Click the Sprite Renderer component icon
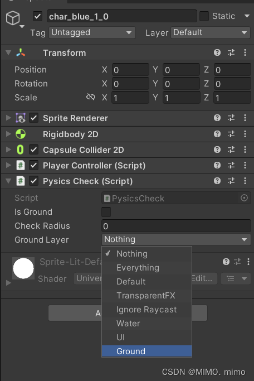This screenshot has width=254, height=381. (x=21, y=118)
